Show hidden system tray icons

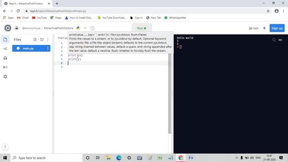click(237, 158)
